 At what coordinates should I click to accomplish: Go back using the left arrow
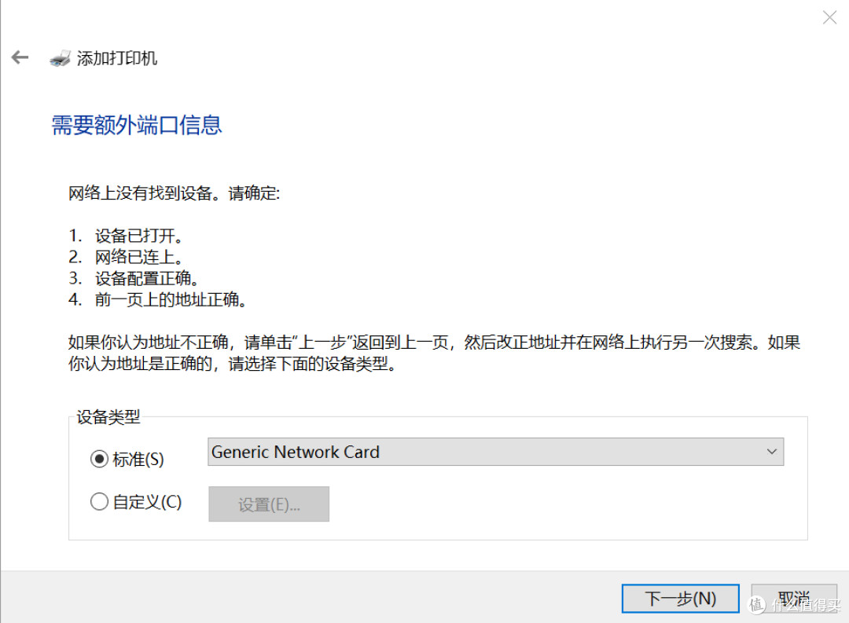pos(20,57)
